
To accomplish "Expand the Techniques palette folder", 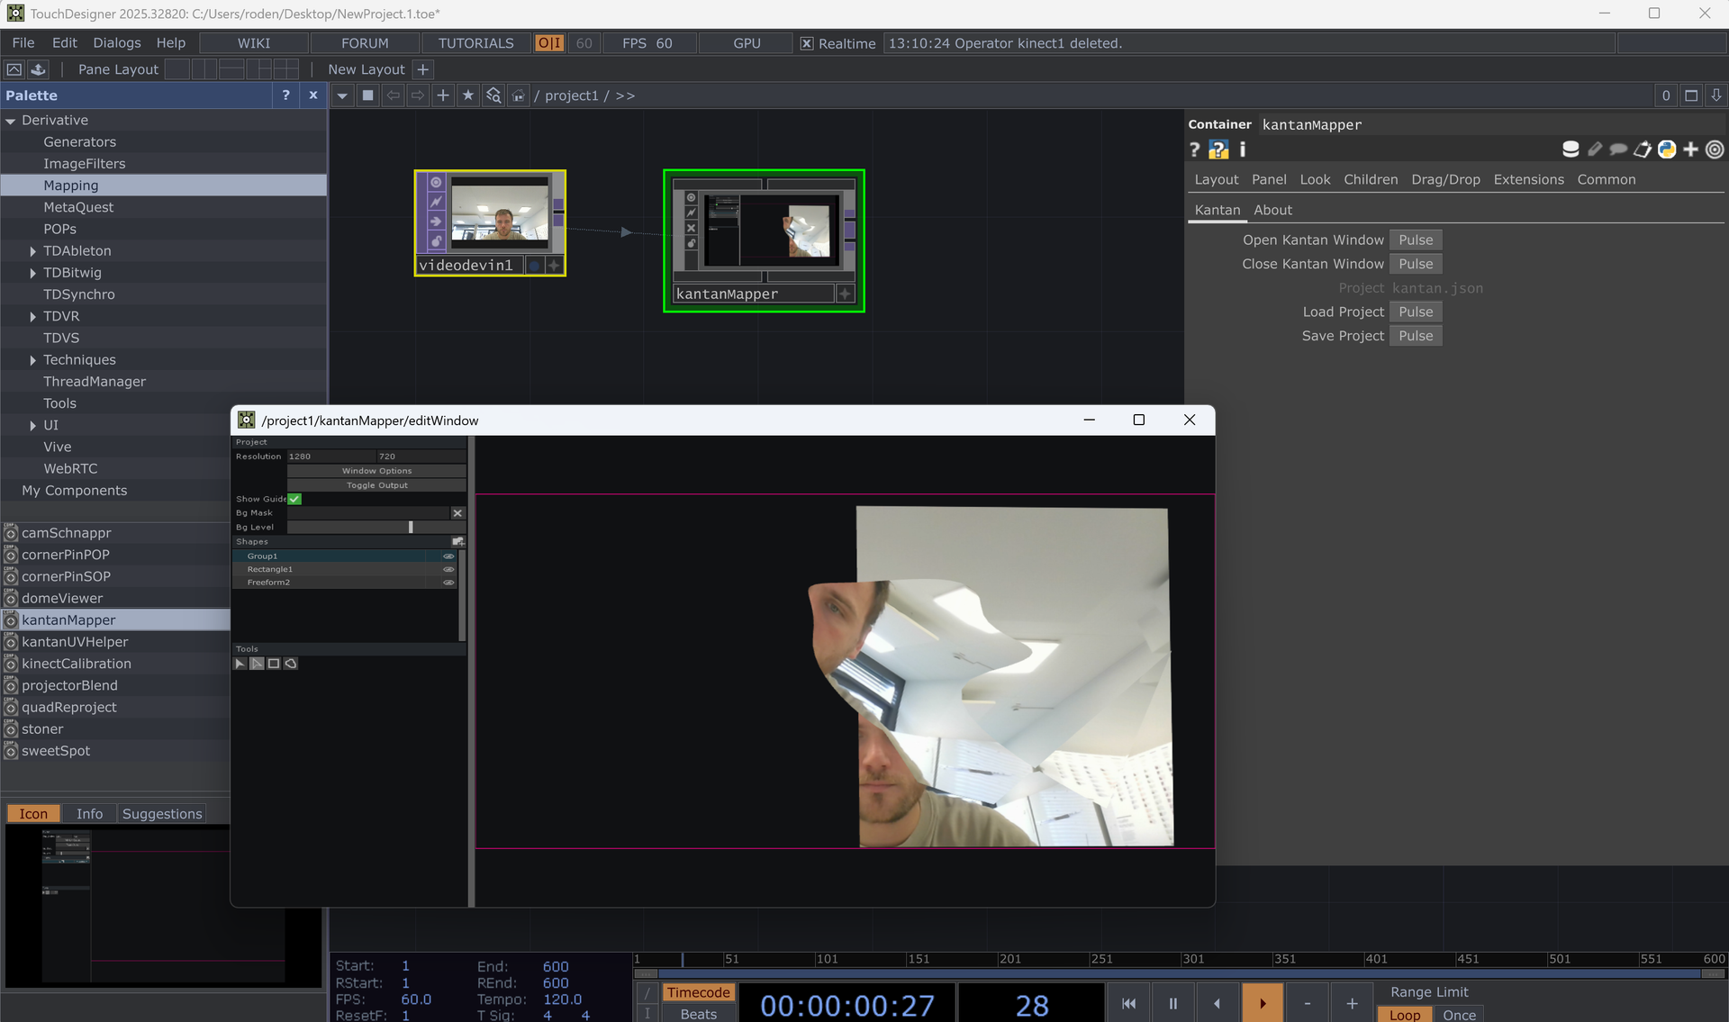I will 33,360.
